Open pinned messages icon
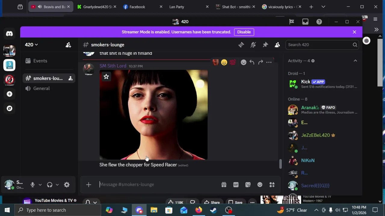This screenshot has width=385, height=216. click(265, 45)
